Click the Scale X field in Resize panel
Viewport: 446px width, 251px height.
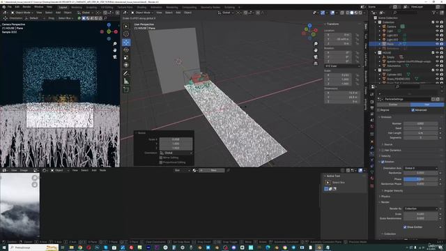(x=176, y=139)
